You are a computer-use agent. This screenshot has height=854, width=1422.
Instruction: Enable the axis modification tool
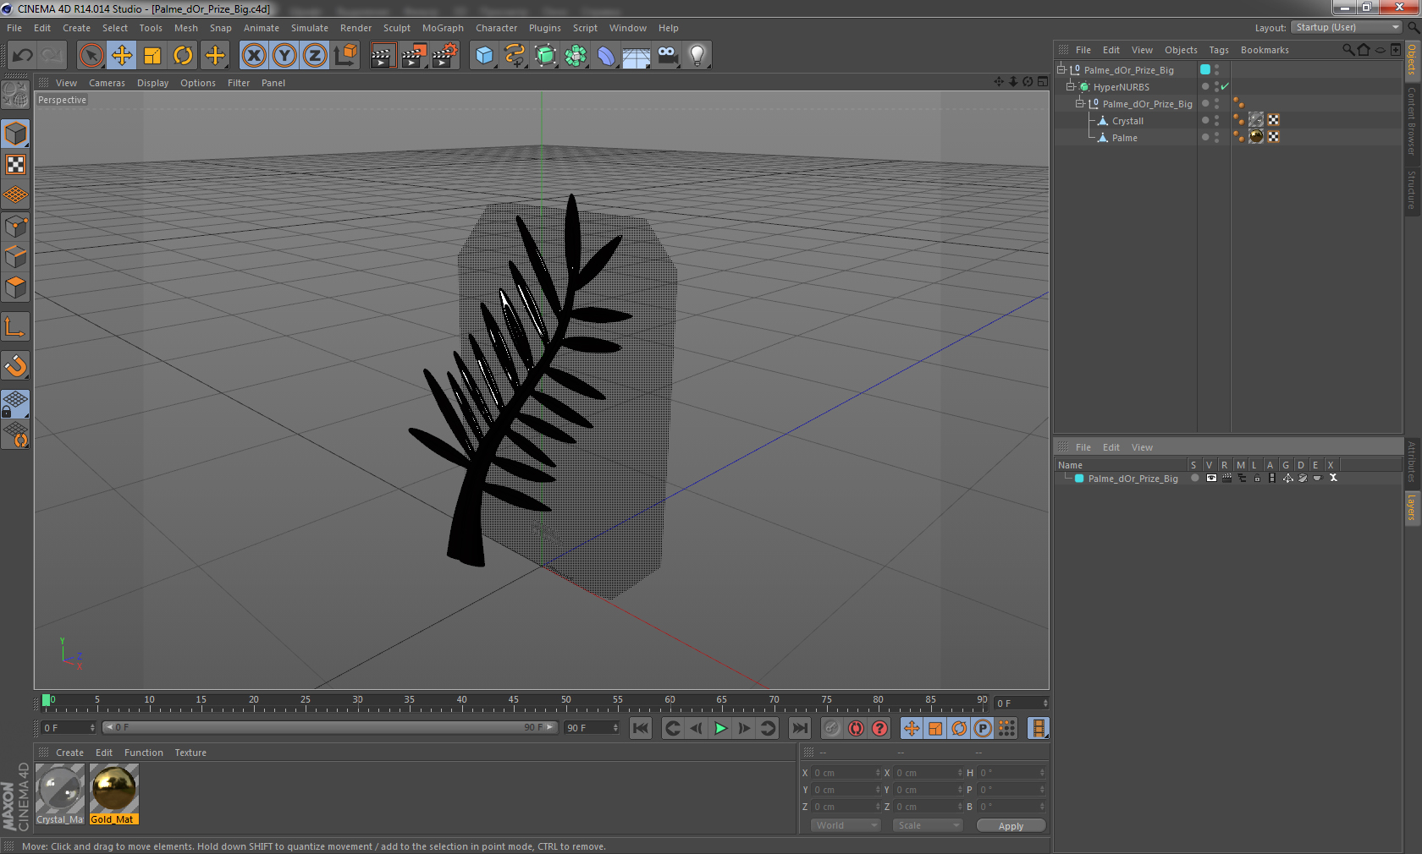pos(16,326)
